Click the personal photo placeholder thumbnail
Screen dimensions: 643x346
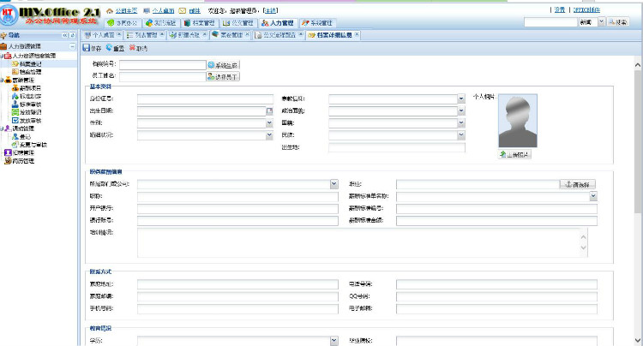click(x=518, y=121)
